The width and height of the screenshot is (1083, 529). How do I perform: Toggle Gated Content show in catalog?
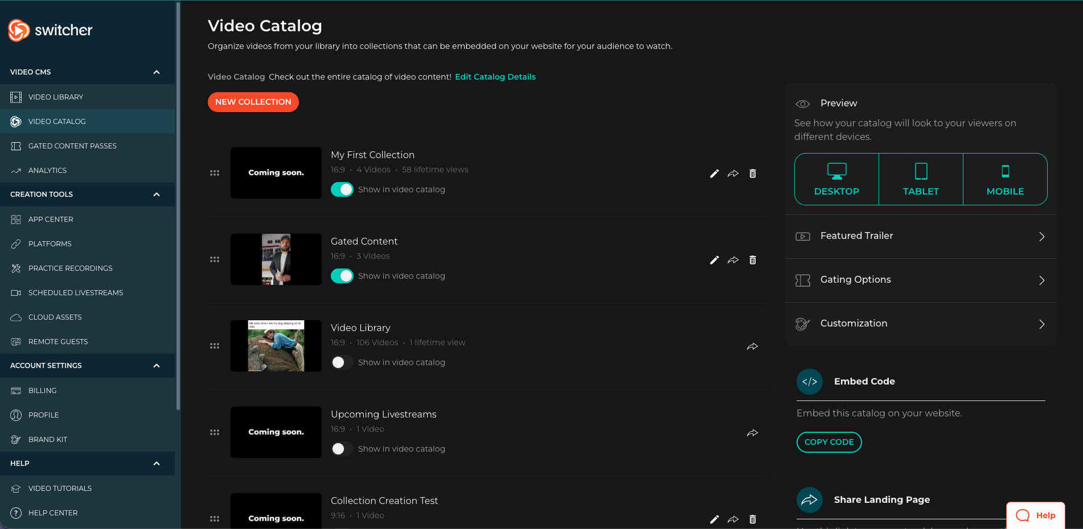tap(342, 276)
